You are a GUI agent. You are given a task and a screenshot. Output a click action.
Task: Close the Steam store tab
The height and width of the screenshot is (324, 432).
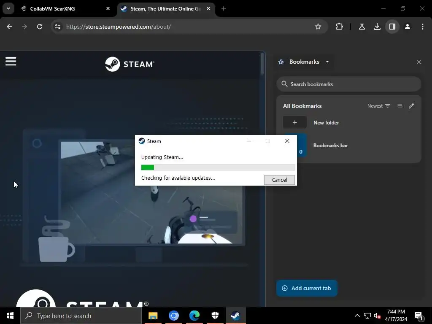pyautogui.click(x=208, y=8)
